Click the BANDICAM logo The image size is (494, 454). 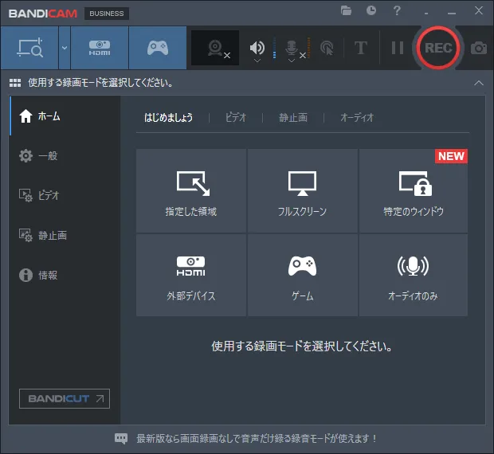tap(43, 14)
